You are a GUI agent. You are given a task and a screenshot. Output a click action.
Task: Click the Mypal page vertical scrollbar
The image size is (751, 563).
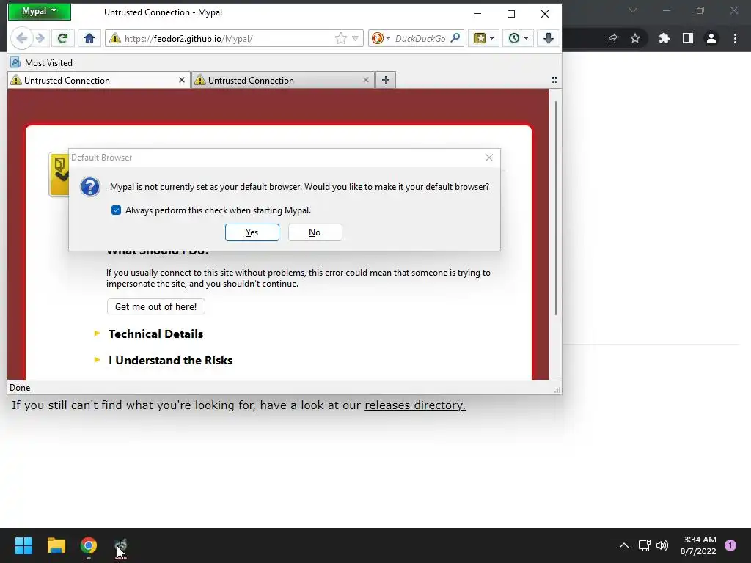click(556, 208)
